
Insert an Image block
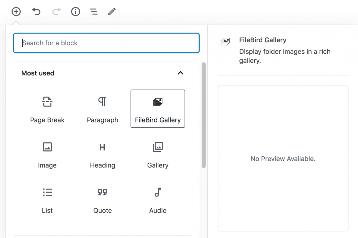(x=47, y=154)
